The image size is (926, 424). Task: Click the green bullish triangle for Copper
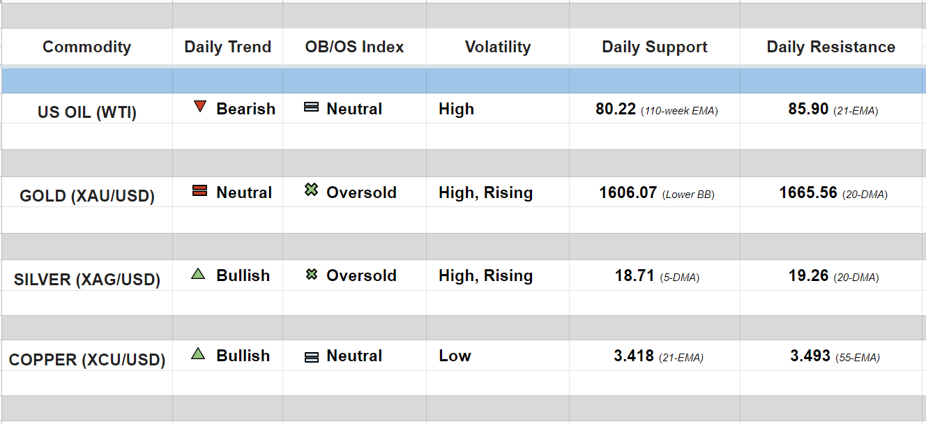click(198, 354)
